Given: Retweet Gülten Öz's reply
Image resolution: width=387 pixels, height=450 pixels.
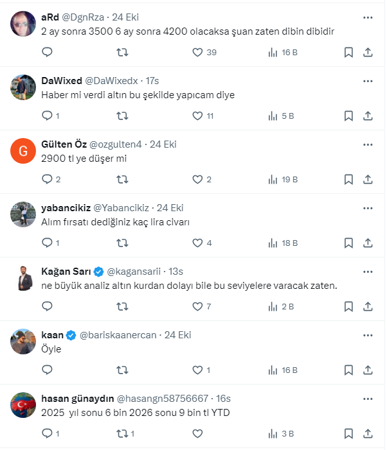Looking at the screenshot, I should [x=122, y=180].
